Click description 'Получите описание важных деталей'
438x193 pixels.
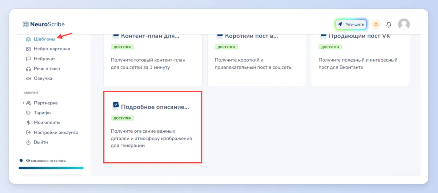(x=151, y=138)
